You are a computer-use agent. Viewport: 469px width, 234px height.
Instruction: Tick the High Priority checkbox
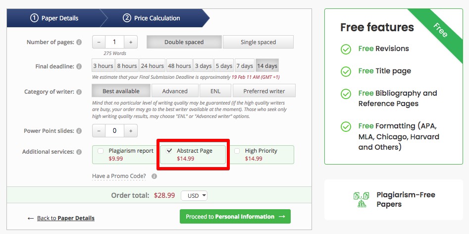pos(237,151)
